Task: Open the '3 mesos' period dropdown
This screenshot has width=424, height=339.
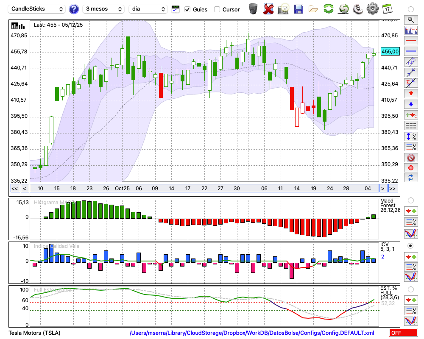Action: click(x=103, y=9)
